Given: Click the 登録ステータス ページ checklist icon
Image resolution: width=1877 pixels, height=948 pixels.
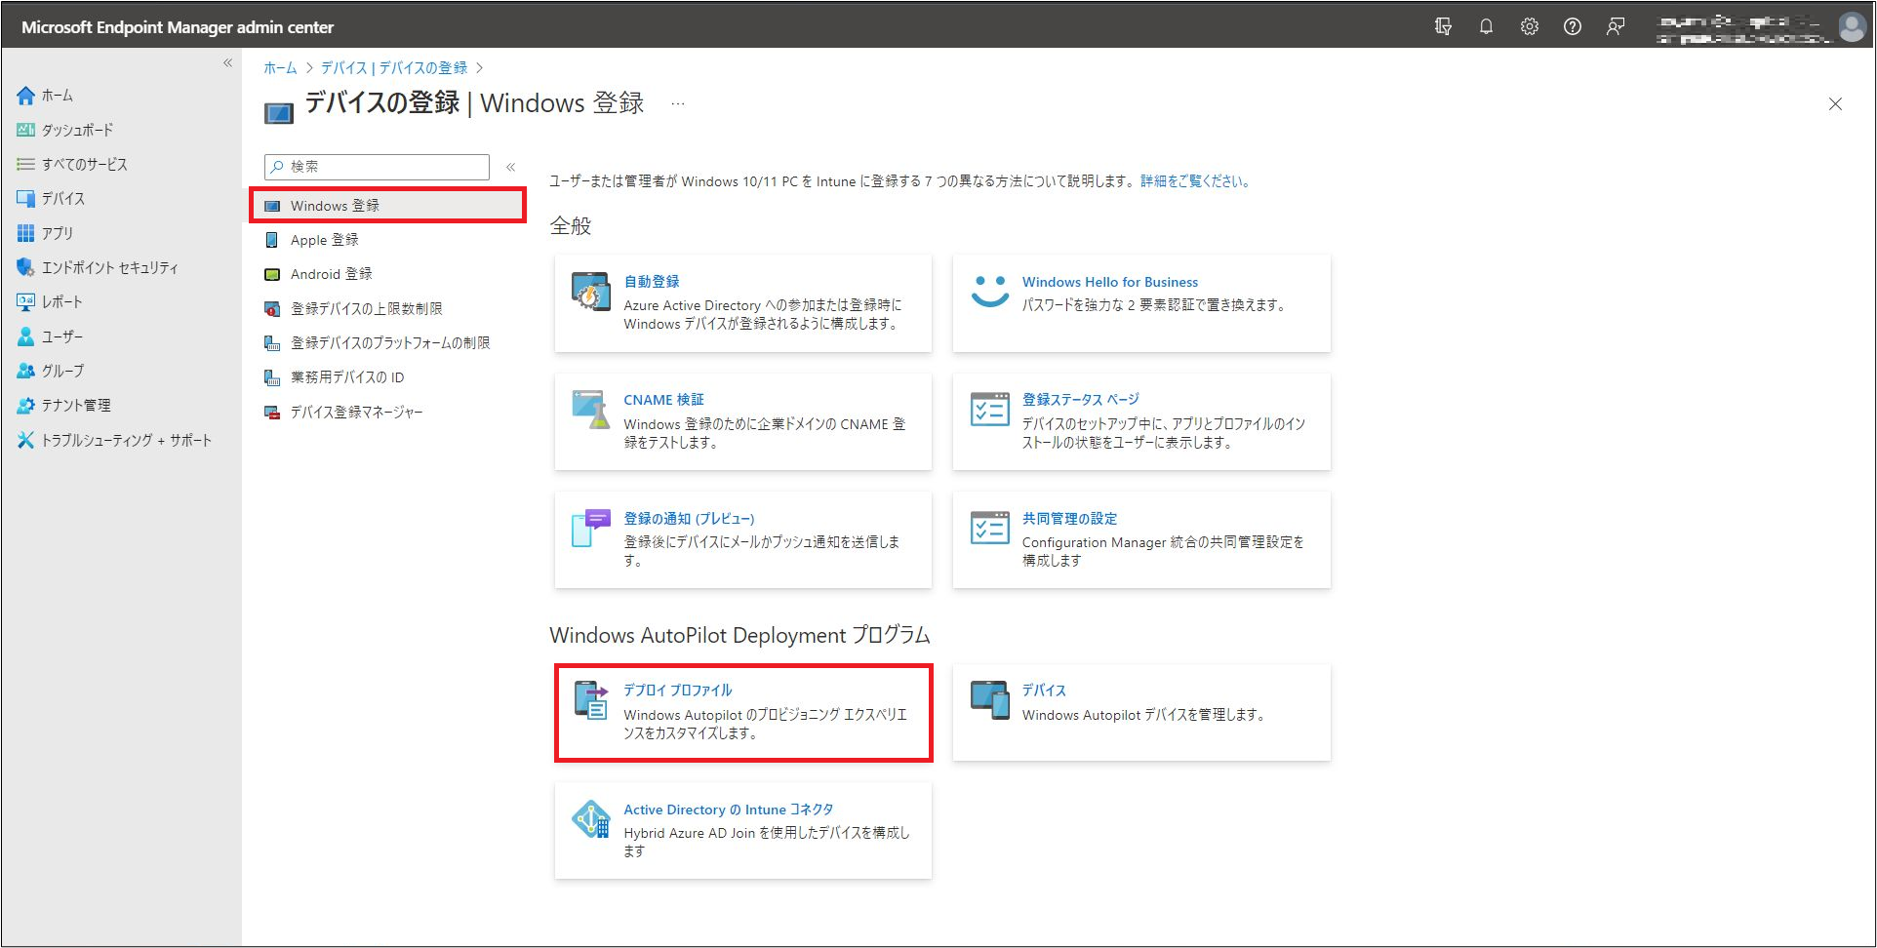Looking at the screenshot, I should 990,410.
